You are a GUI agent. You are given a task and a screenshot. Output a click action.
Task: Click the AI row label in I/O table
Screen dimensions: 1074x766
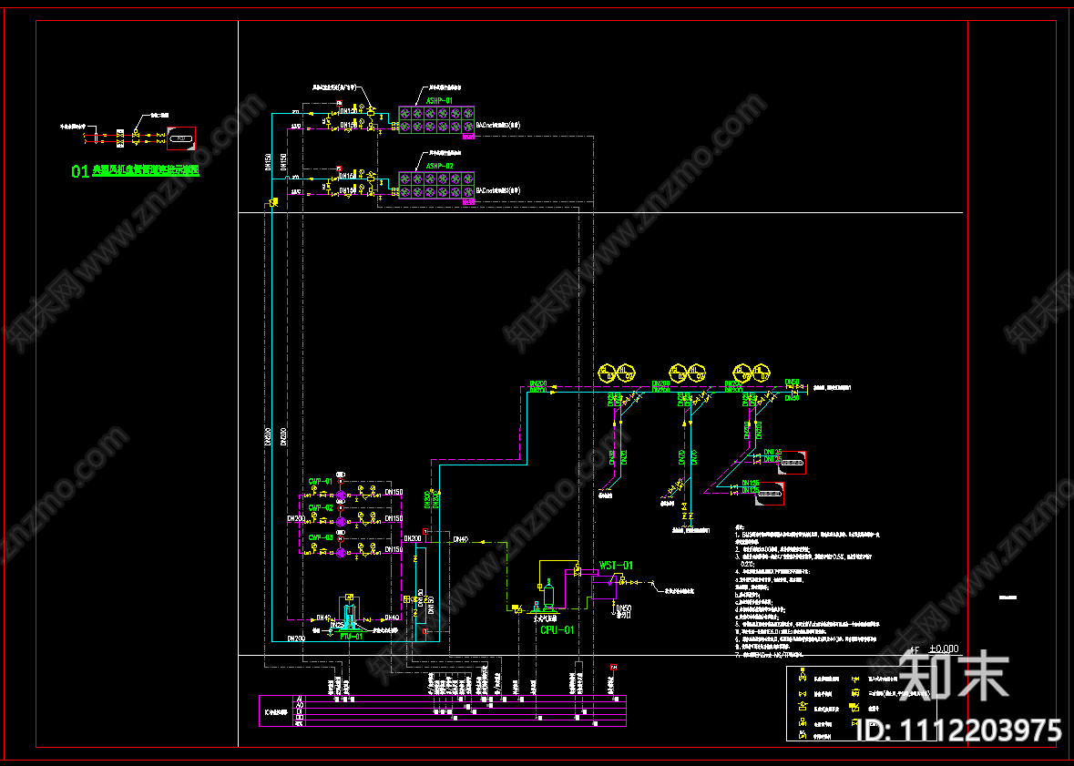click(299, 700)
